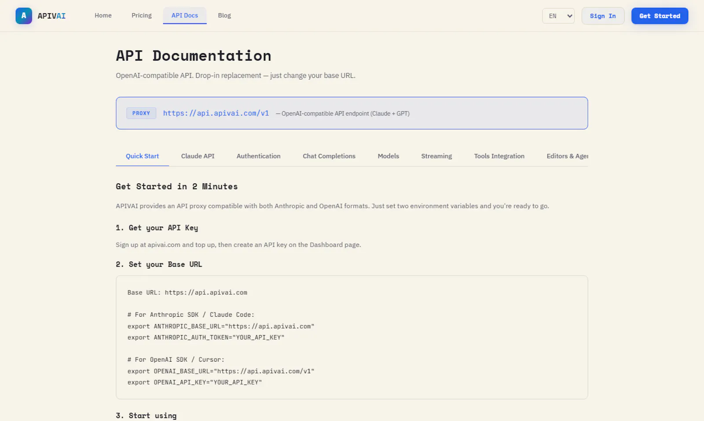Viewport: 704px width, 421px height.
Task: Click the '# For OpenAI SDK / Cursor:' comment
Action: click(176, 360)
